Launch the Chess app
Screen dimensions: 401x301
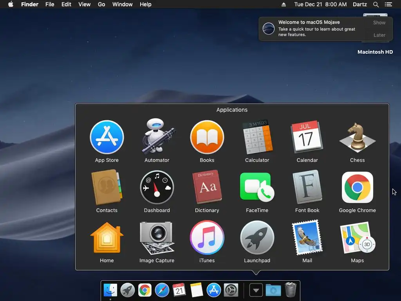tap(357, 137)
